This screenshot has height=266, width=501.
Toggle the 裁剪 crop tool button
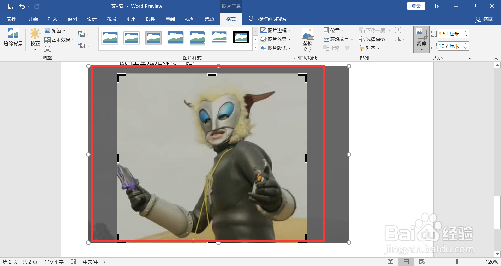click(x=421, y=37)
